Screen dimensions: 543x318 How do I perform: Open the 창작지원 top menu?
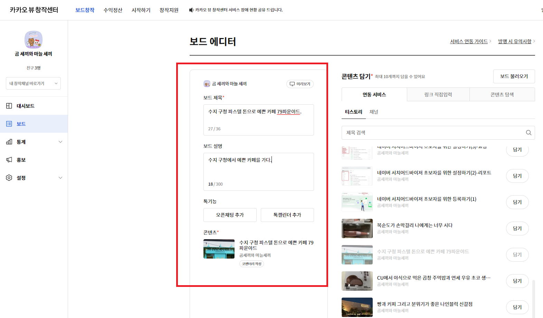(x=169, y=10)
